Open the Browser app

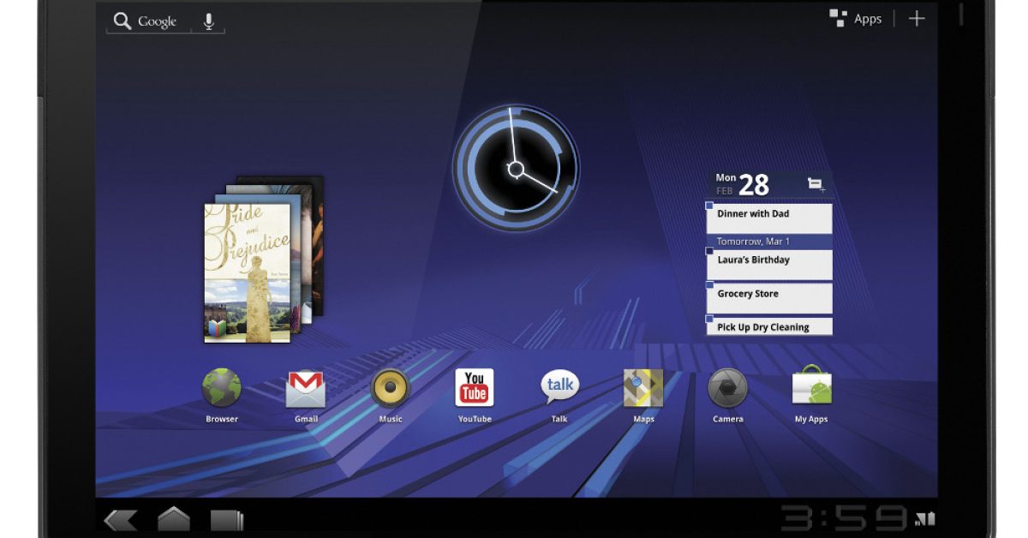tap(221, 389)
